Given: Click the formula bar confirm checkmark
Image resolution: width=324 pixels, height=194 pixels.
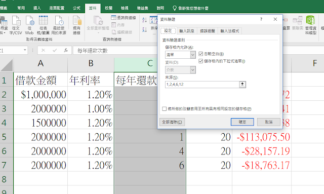Looking at the screenshot, I should point(55,50).
